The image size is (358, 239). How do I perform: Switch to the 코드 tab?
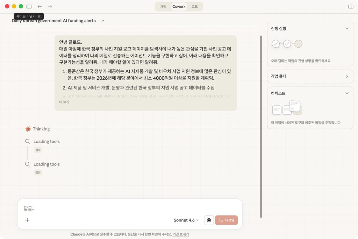(x=194, y=6)
